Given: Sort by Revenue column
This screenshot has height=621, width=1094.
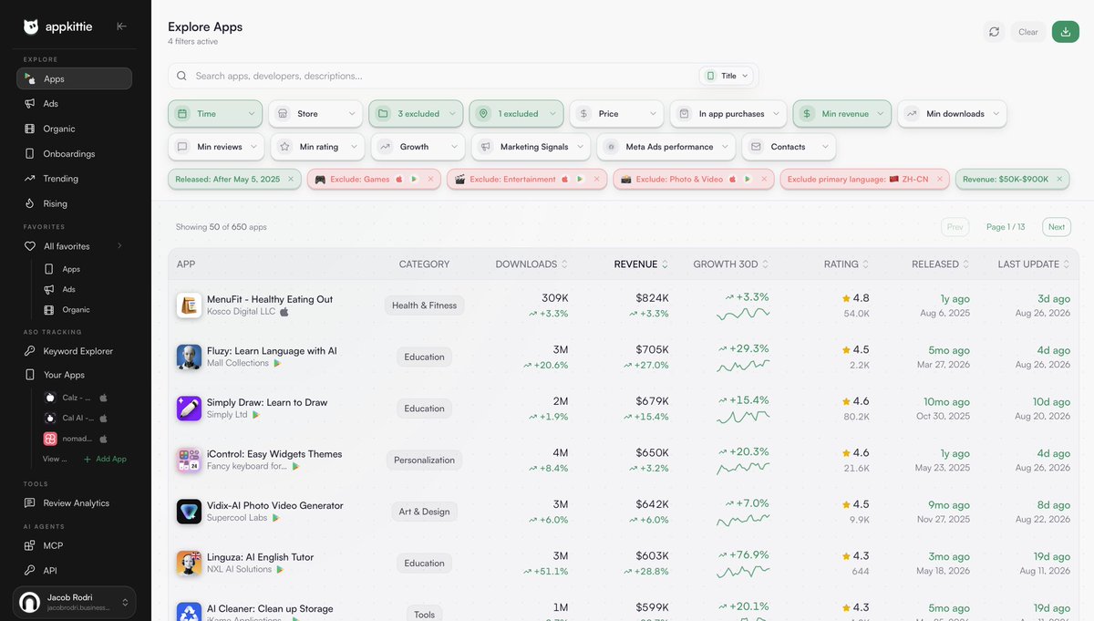Looking at the screenshot, I should pyautogui.click(x=641, y=264).
